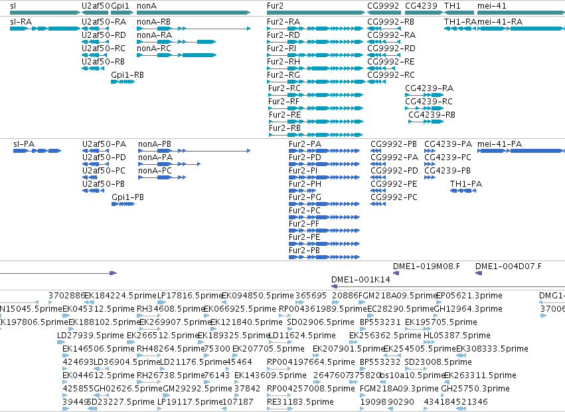Select protein CG4239-PA

[448, 144]
